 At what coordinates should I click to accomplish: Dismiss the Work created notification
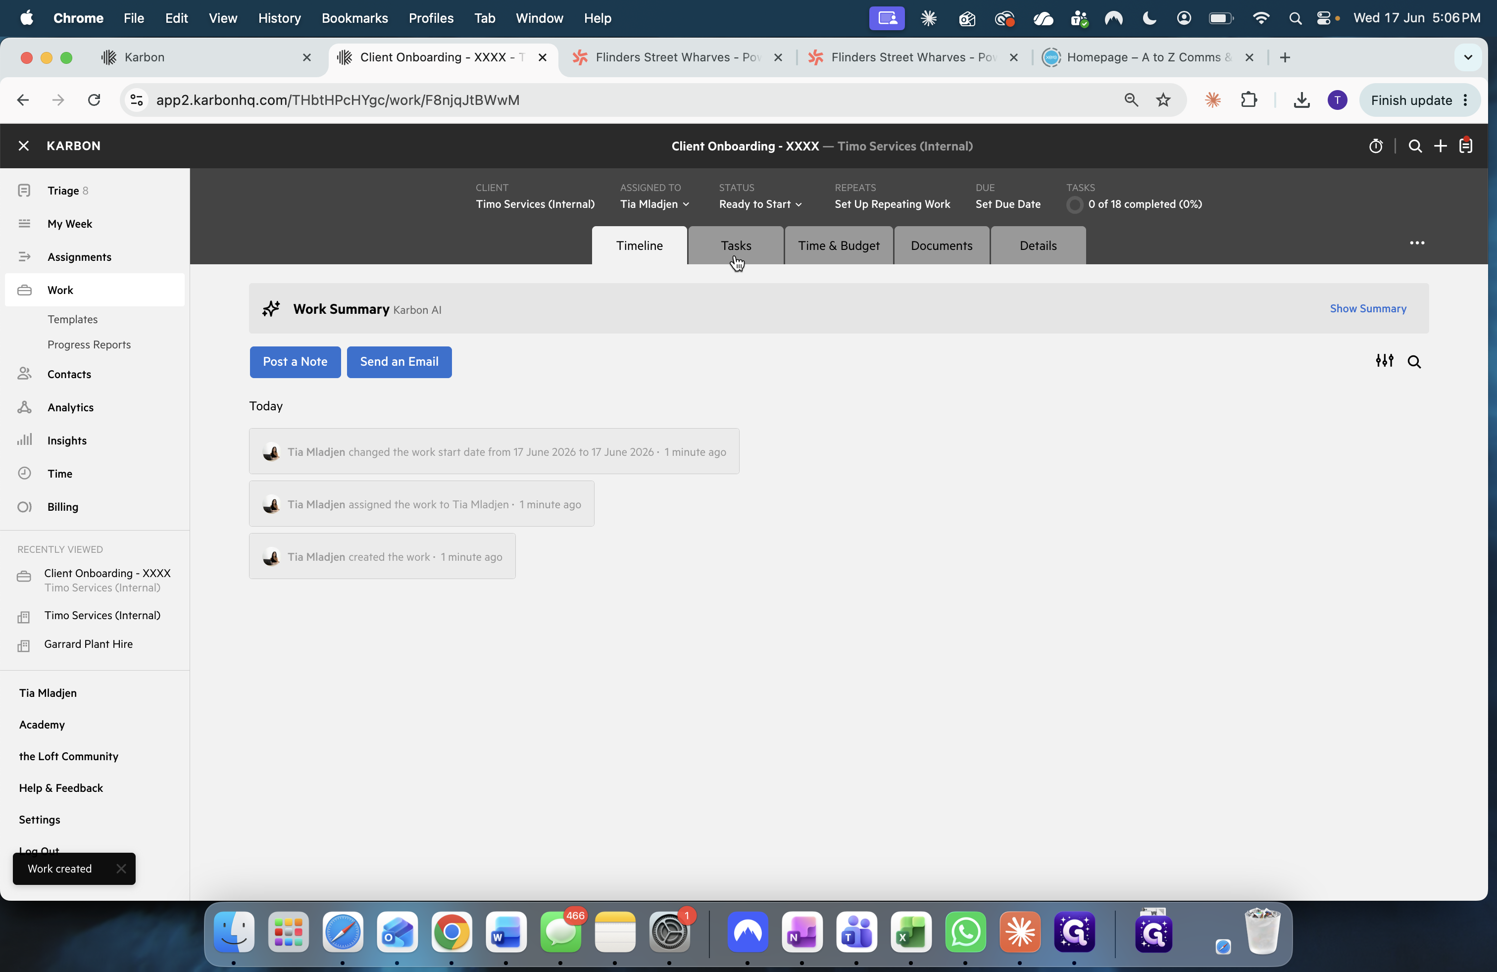(121, 868)
